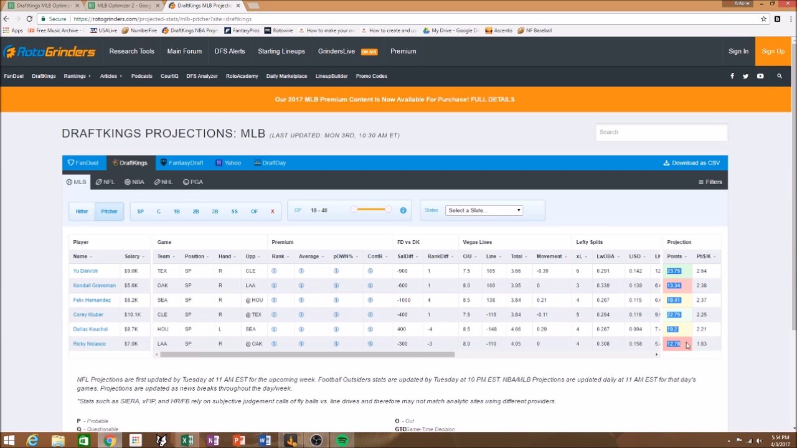Click the RotoGrinders logo

[49, 51]
